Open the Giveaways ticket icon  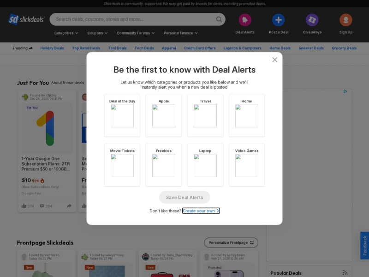click(312, 20)
